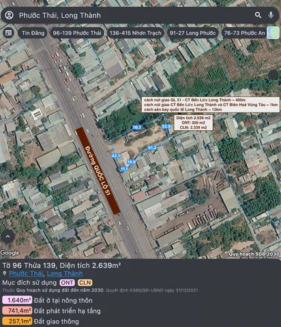Open the 136-415 Nhơn Trạch chip
Image resolution: width=281 pixels, height=327 pixels.
(136, 33)
